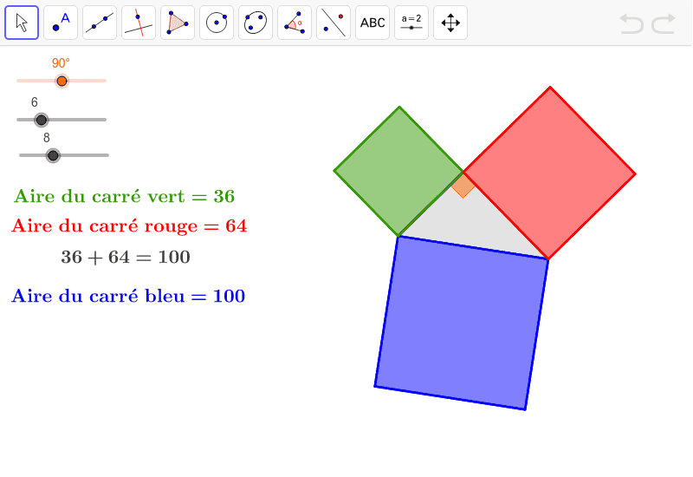Click the red square
The image size is (693, 477).
tap(549, 173)
